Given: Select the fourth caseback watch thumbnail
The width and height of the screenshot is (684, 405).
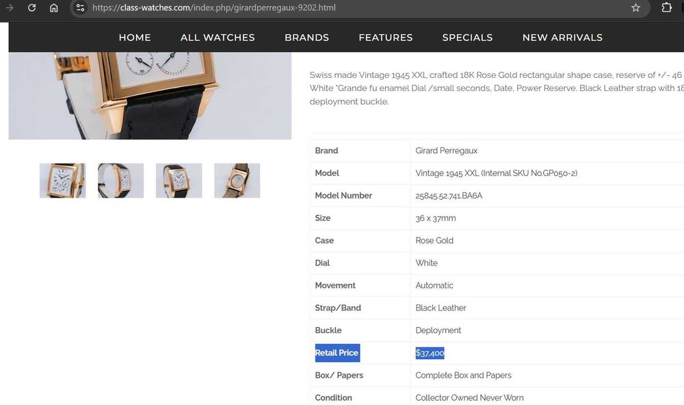Looking at the screenshot, I should coord(237,181).
